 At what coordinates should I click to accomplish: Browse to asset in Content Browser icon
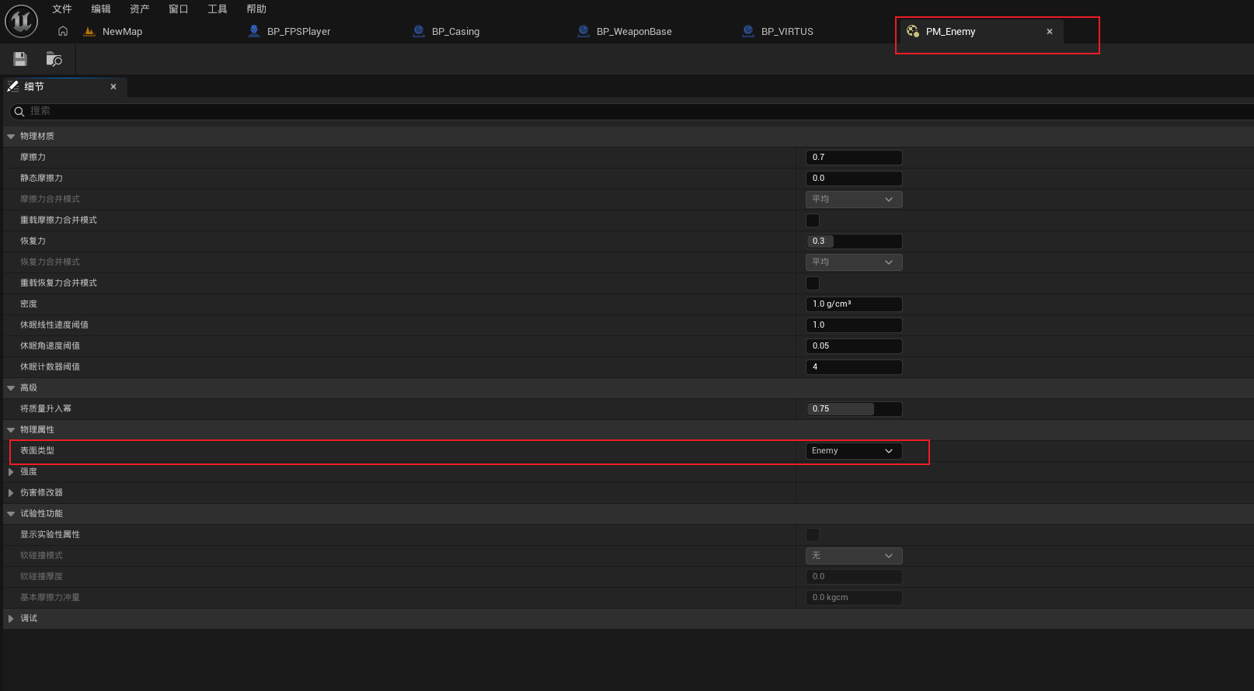54,59
